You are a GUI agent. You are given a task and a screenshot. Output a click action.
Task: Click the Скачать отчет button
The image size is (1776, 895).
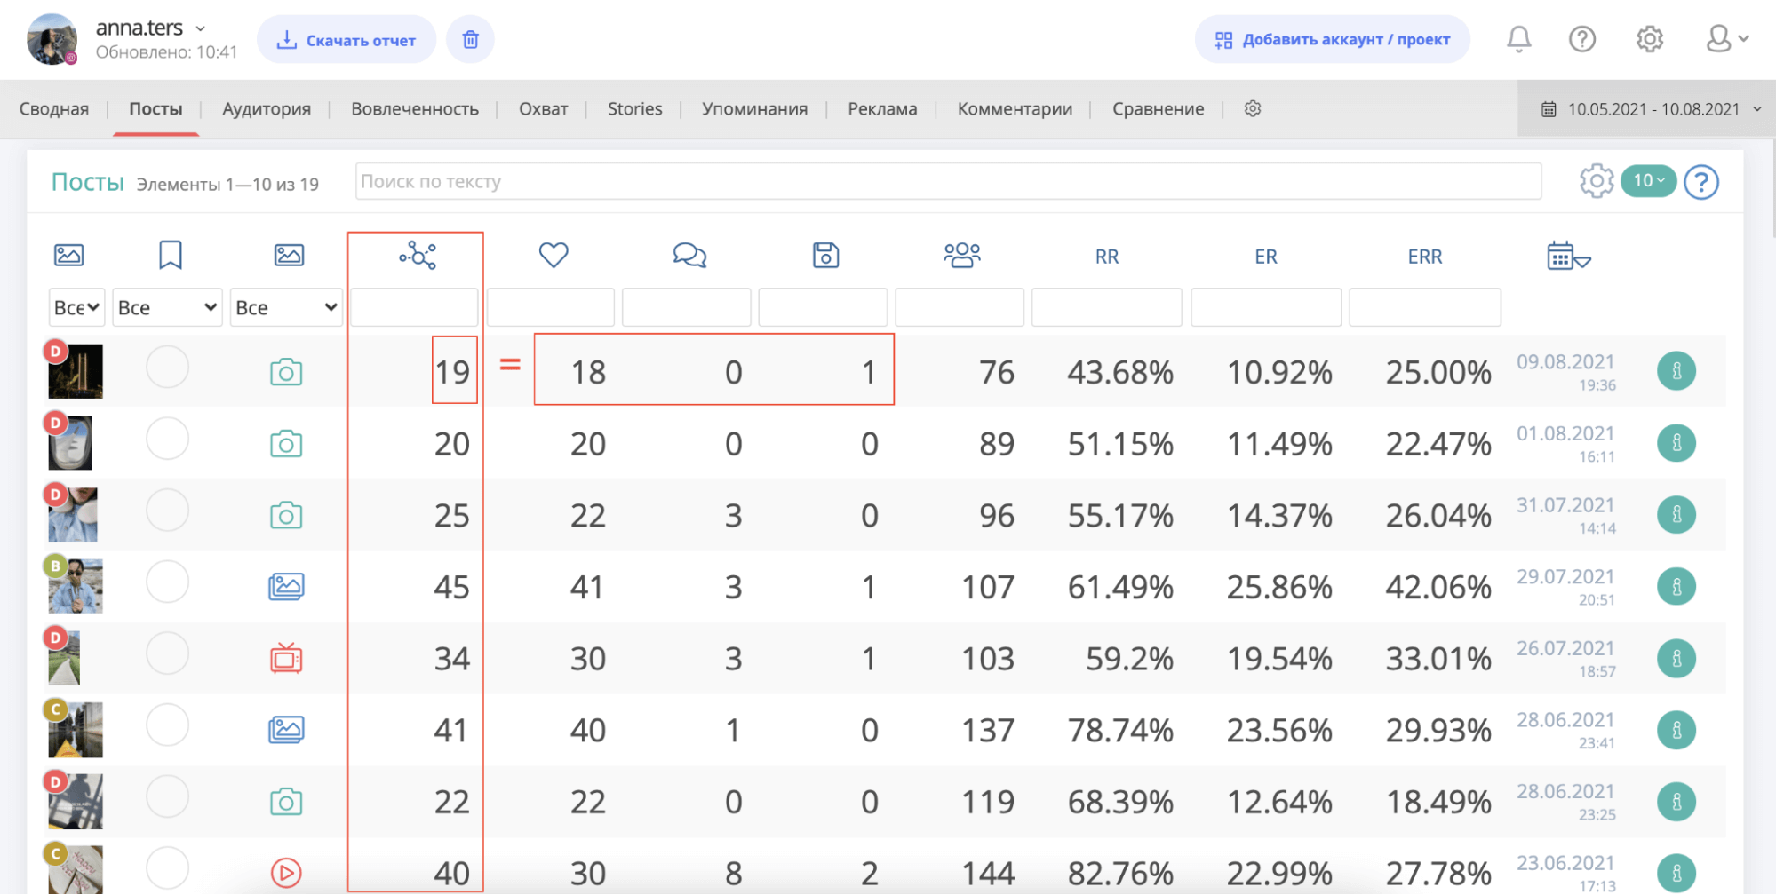click(x=346, y=40)
